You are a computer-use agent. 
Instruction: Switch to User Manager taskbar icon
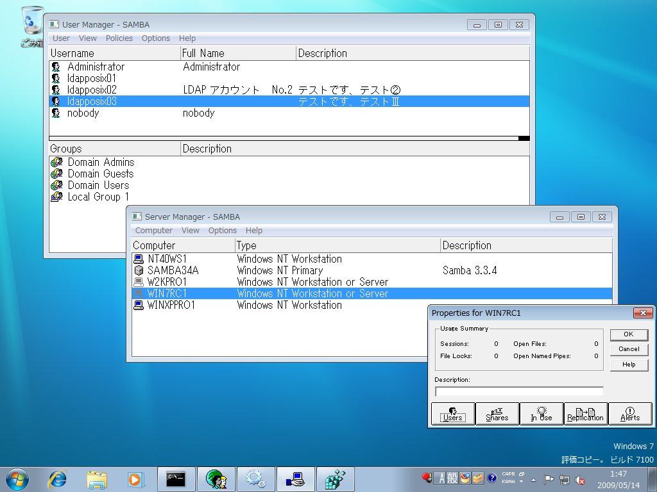(216, 479)
